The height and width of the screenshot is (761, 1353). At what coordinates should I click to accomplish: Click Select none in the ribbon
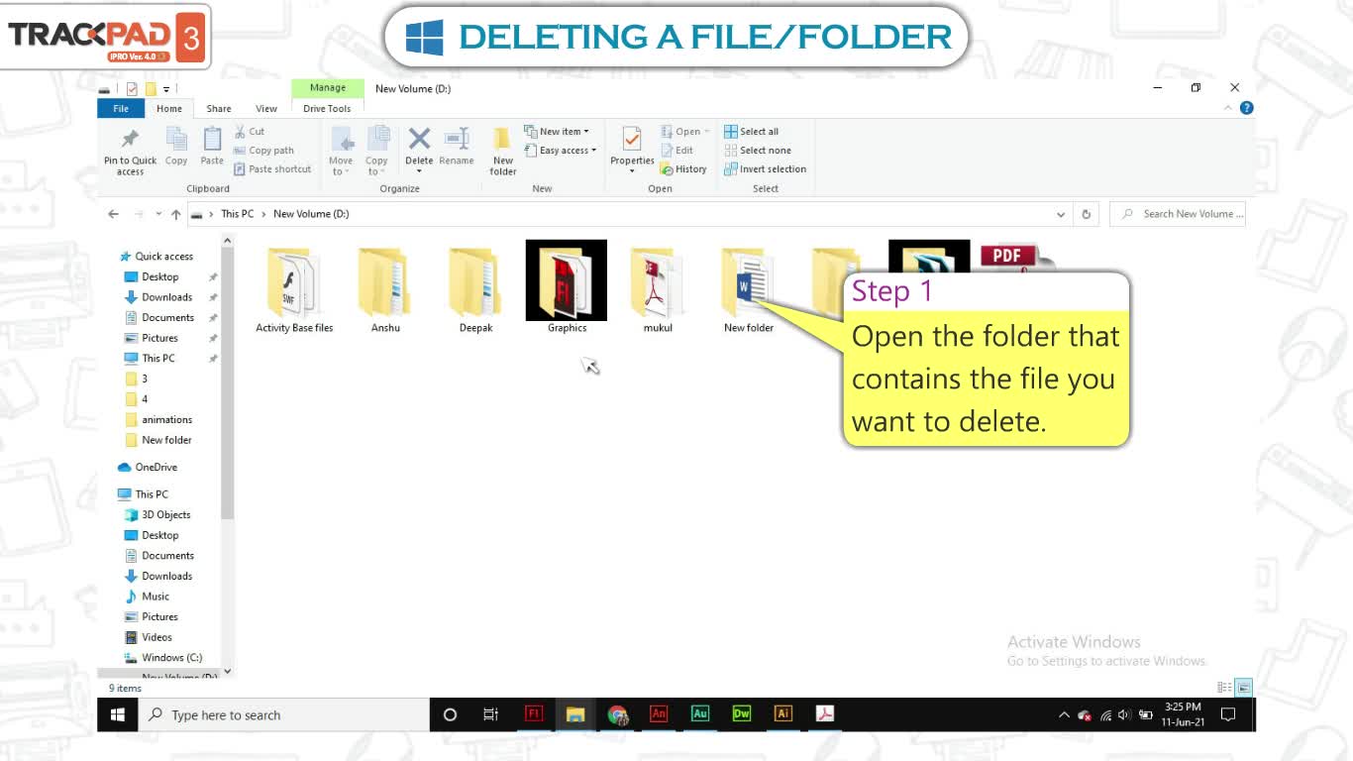(x=758, y=151)
